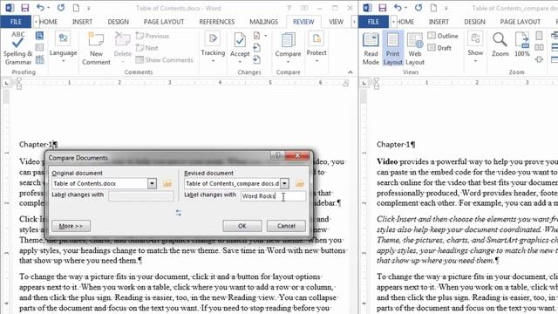Click the tab selector in left ruler corner
This screenshot has height=314, width=558.
[7, 83]
